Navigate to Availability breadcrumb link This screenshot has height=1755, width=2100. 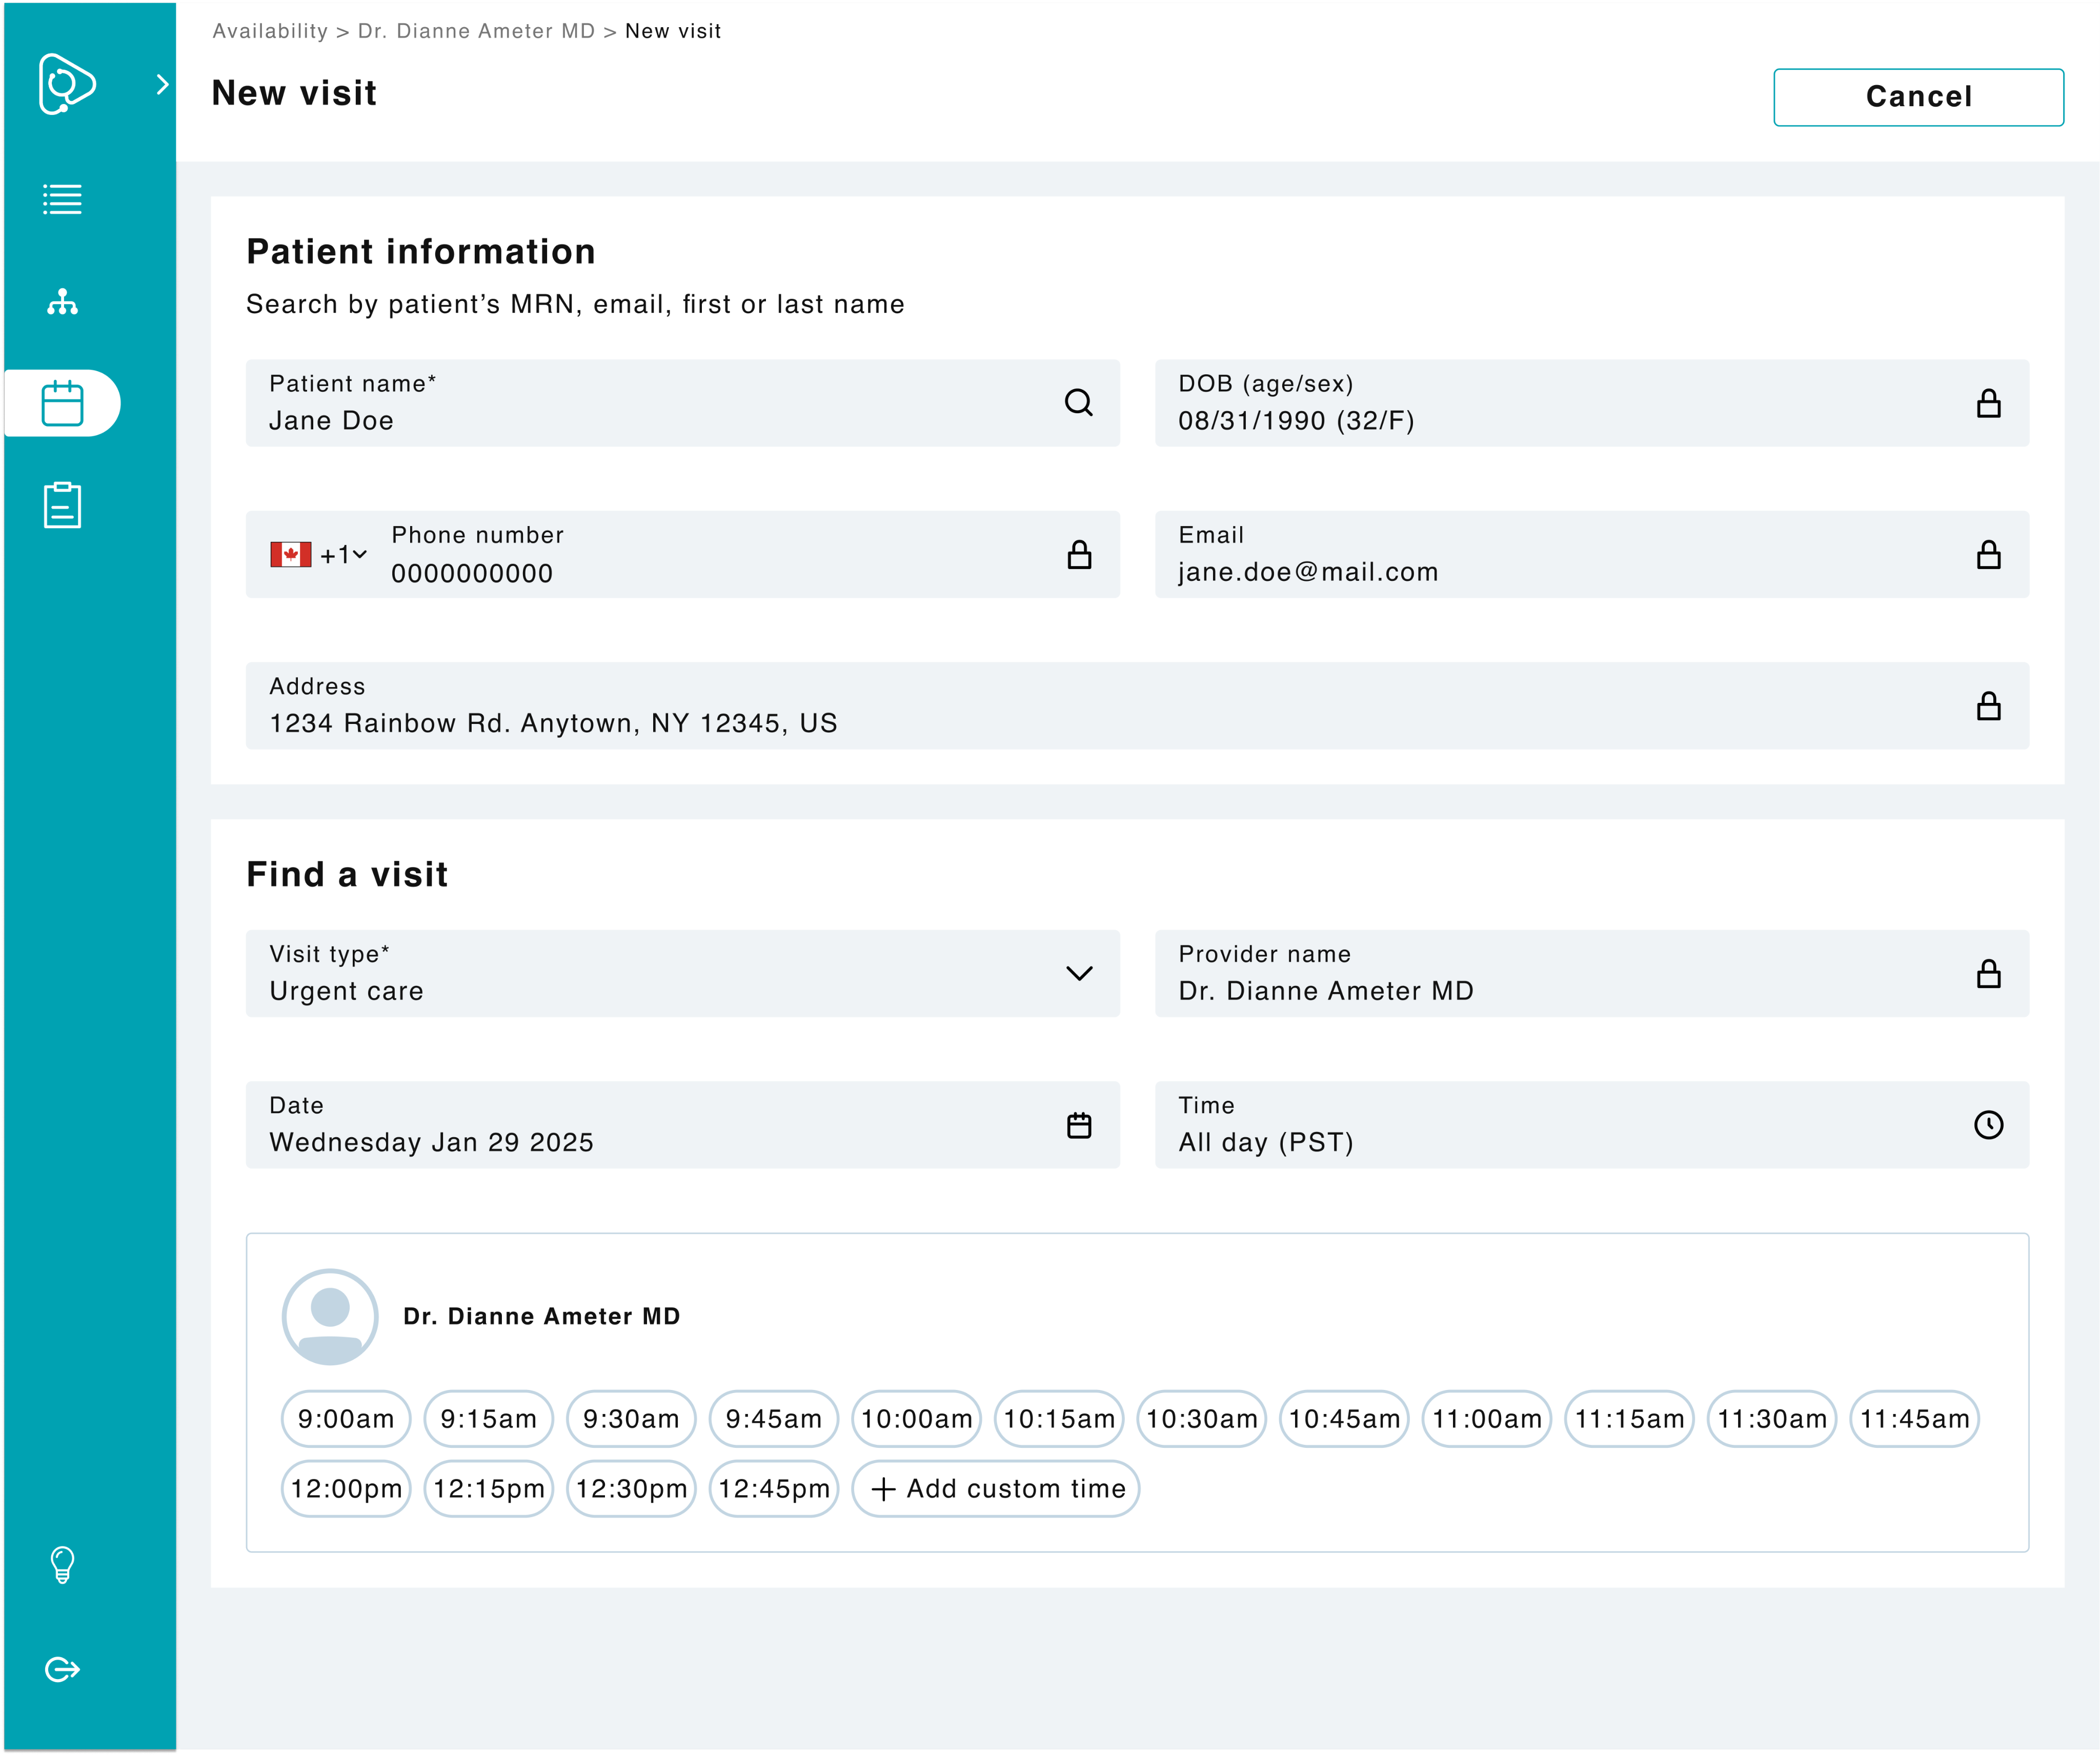pyautogui.click(x=269, y=31)
